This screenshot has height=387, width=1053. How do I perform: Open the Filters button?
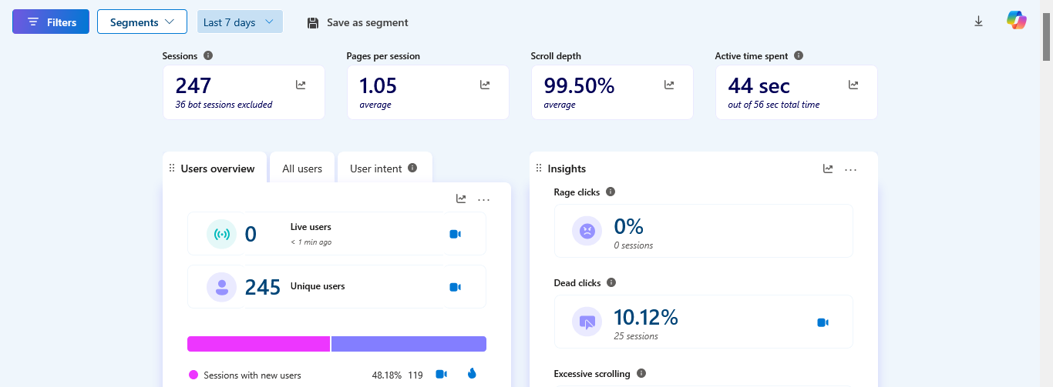pyautogui.click(x=51, y=22)
